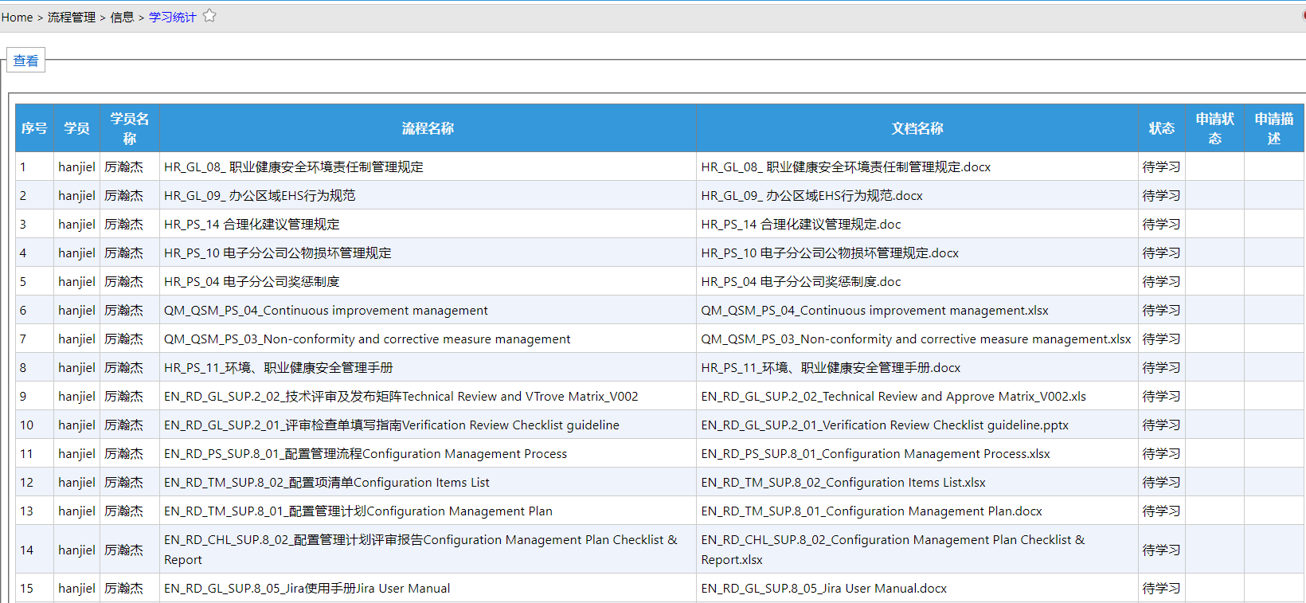Select document HR_GL_08_ 职业健康安全环境责任制管理规定.docx
The height and width of the screenshot is (603, 1306).
[x=846, y=167]
